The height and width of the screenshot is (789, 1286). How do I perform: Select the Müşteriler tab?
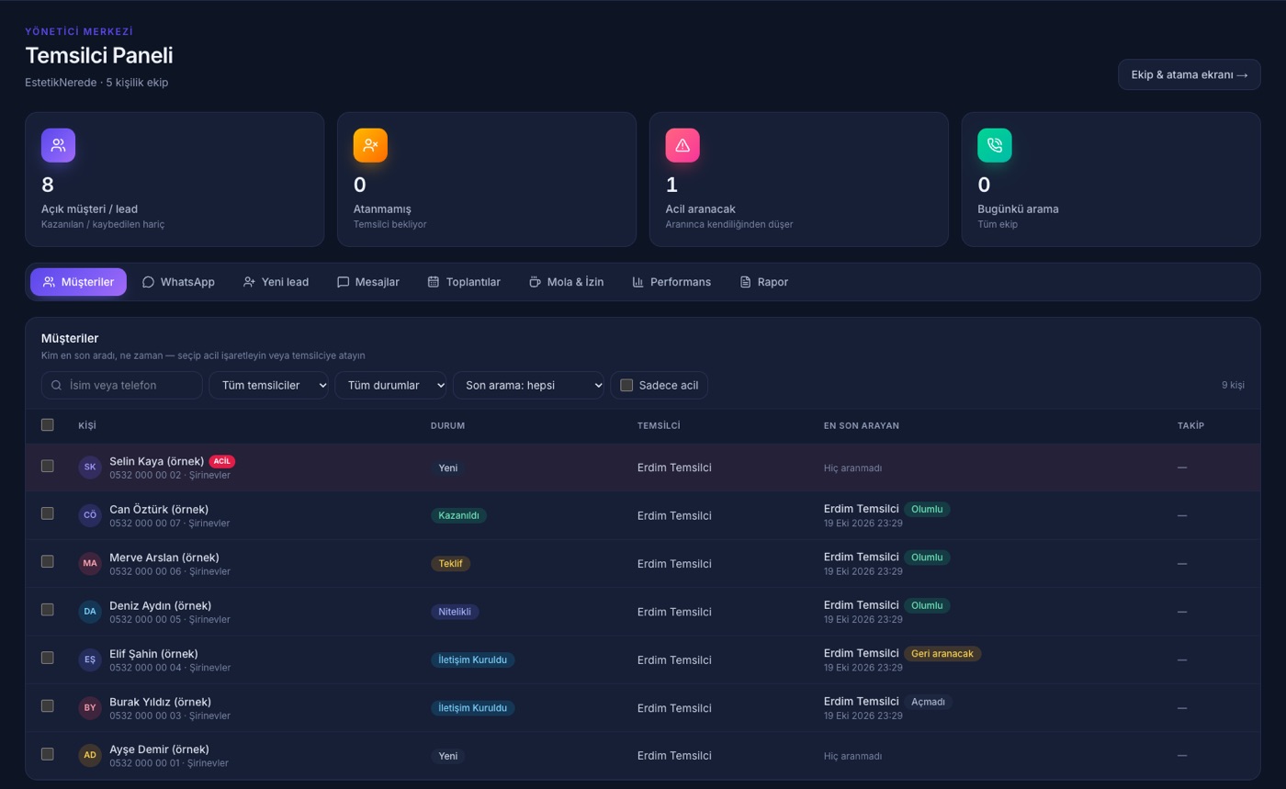[x=78, y=282]
